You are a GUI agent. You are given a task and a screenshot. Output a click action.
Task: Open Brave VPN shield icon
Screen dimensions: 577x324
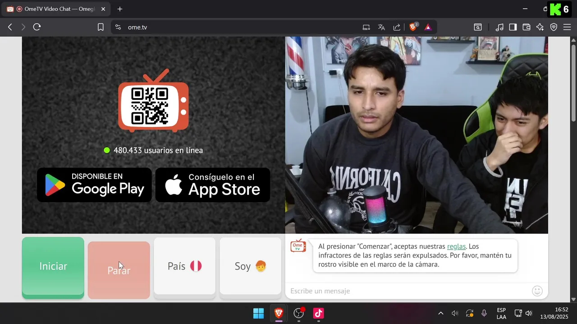[x=554, y=27]
